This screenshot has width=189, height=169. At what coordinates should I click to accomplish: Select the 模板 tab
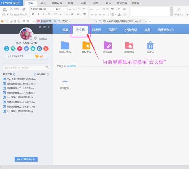[x=65, y=30]
